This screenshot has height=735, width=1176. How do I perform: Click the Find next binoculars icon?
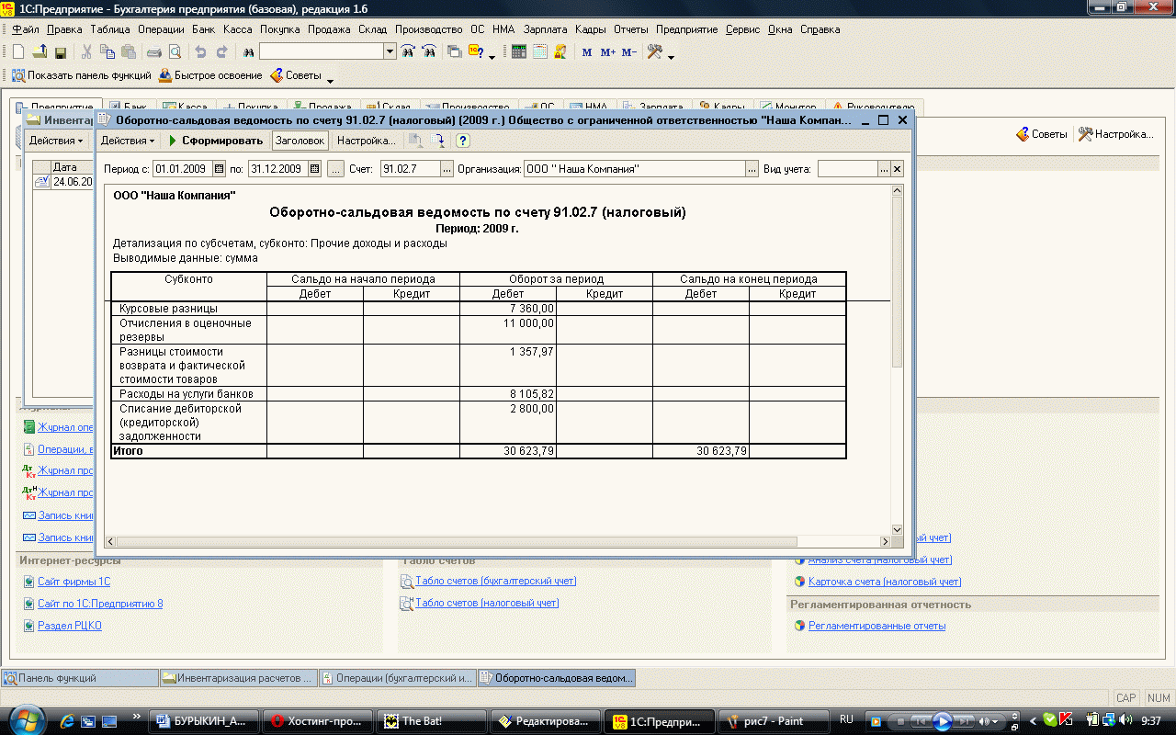(x=409, y=51)
